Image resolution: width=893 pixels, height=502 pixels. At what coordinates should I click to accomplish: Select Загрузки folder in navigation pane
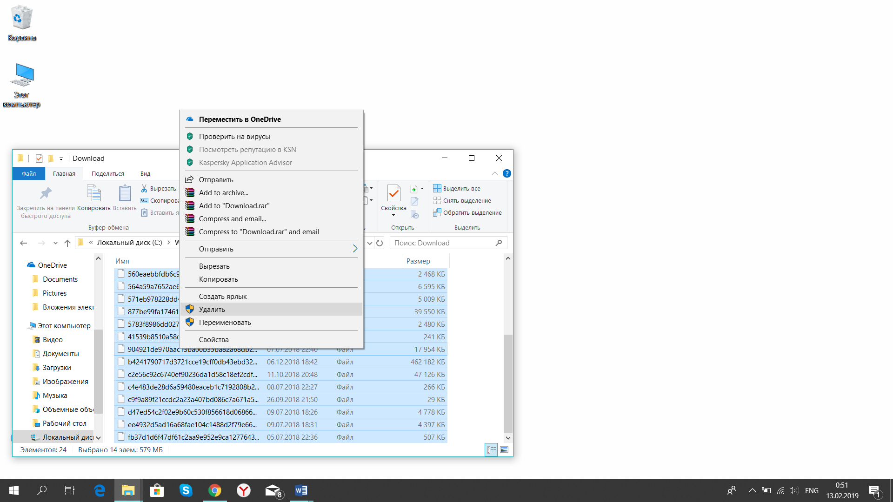(x=57, y=367)
